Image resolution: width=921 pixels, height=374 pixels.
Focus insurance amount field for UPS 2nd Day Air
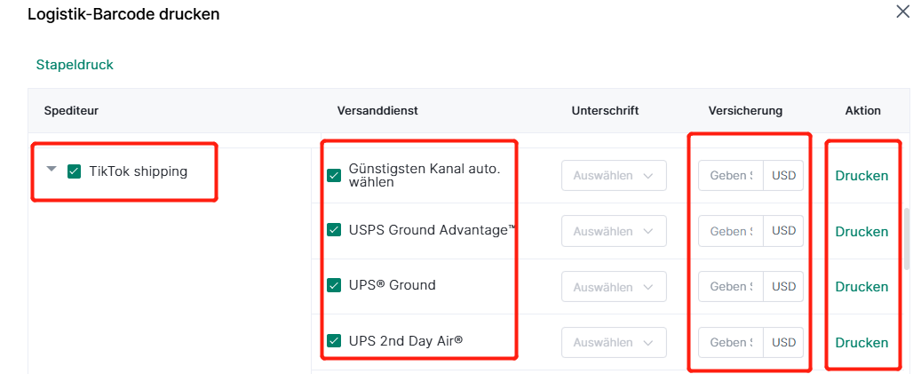[x=731, y=342]
